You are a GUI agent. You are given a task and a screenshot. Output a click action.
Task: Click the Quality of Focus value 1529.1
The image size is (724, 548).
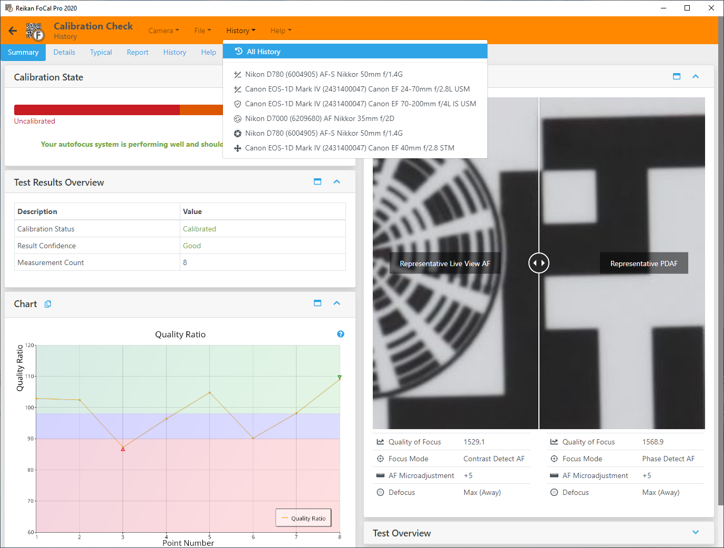point(474,442)
